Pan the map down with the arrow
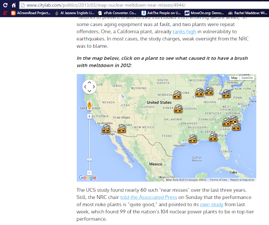This screenshot has height=225, width=269. tap(90, 91)
